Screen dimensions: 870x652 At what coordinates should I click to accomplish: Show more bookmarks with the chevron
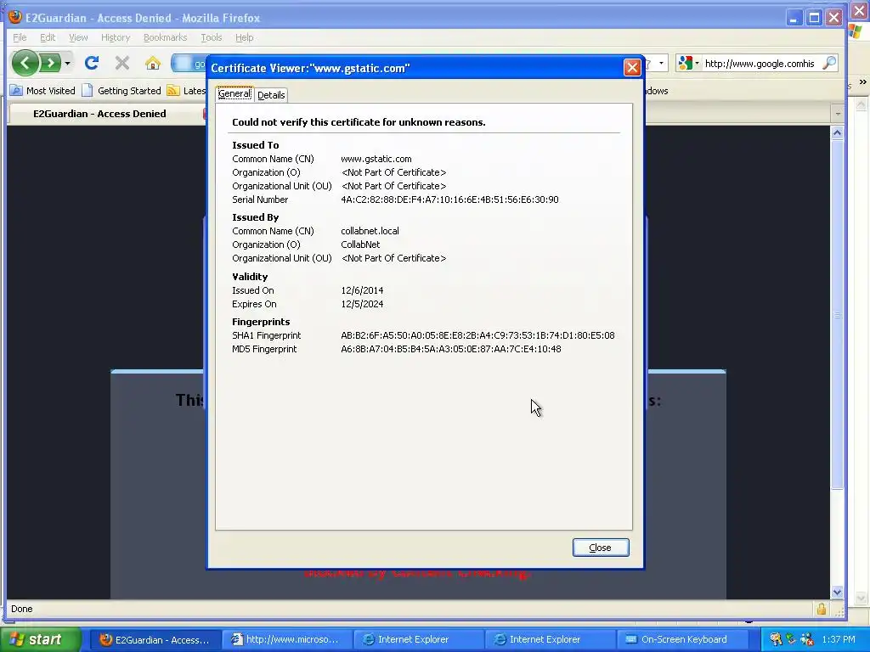[x=862, y=82]
